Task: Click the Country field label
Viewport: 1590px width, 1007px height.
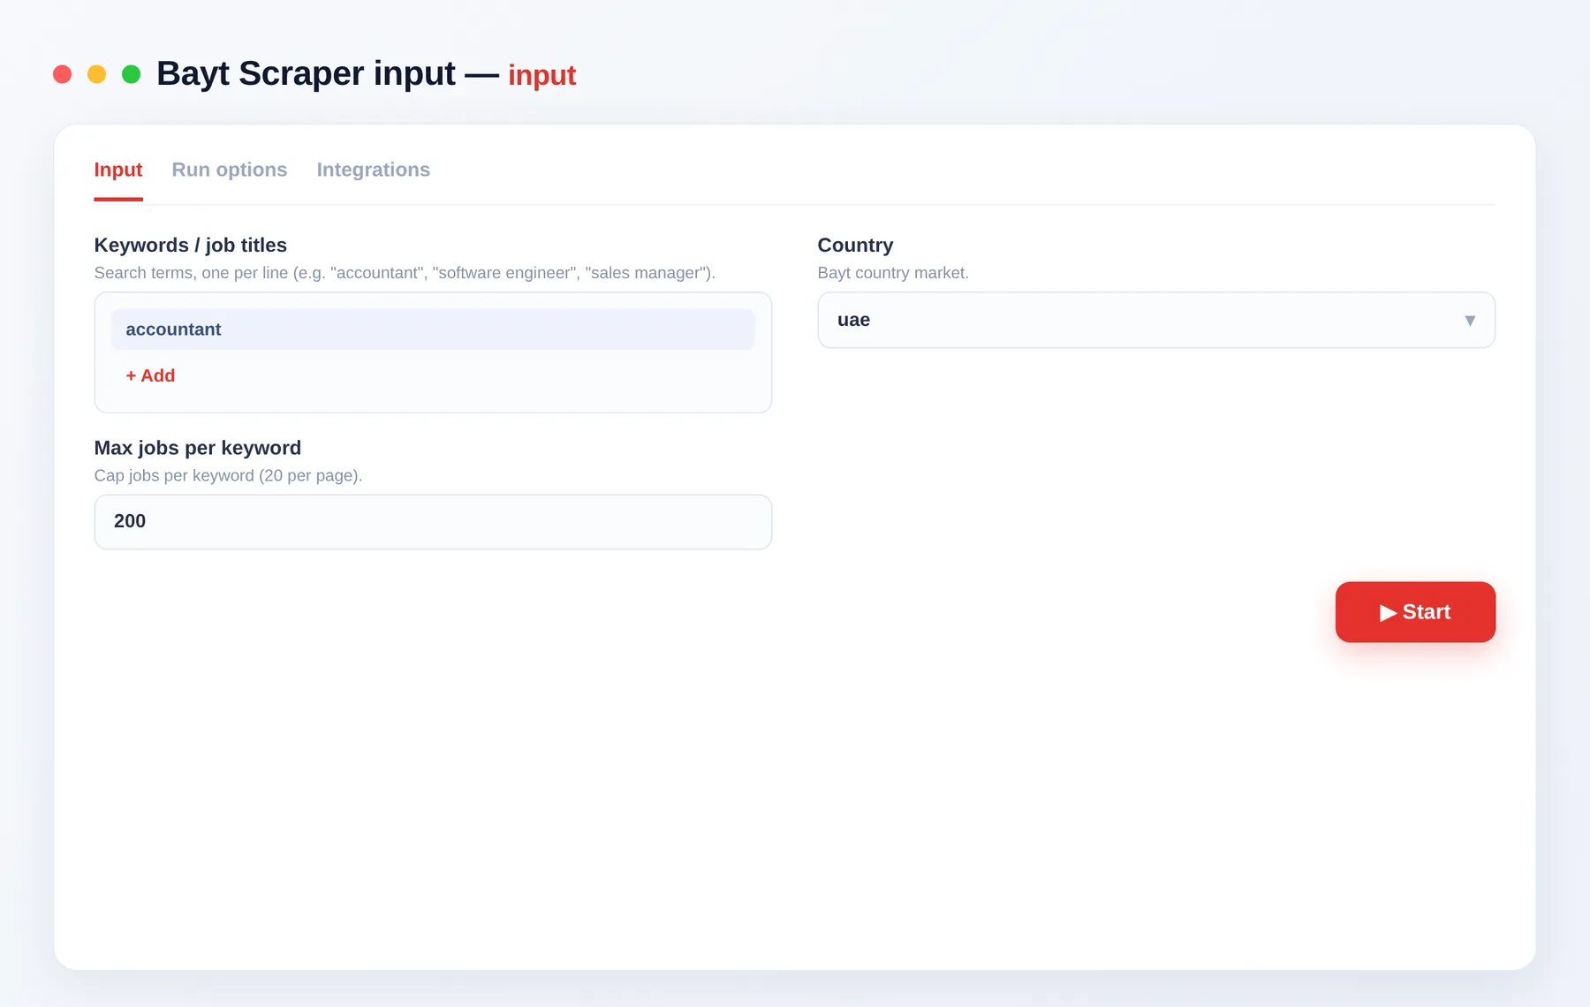Action: (855, 245)
